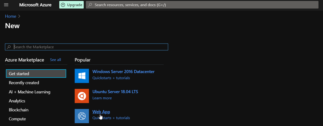Select the Get started category
323x126 pixels.
click(x=36, y=74)
